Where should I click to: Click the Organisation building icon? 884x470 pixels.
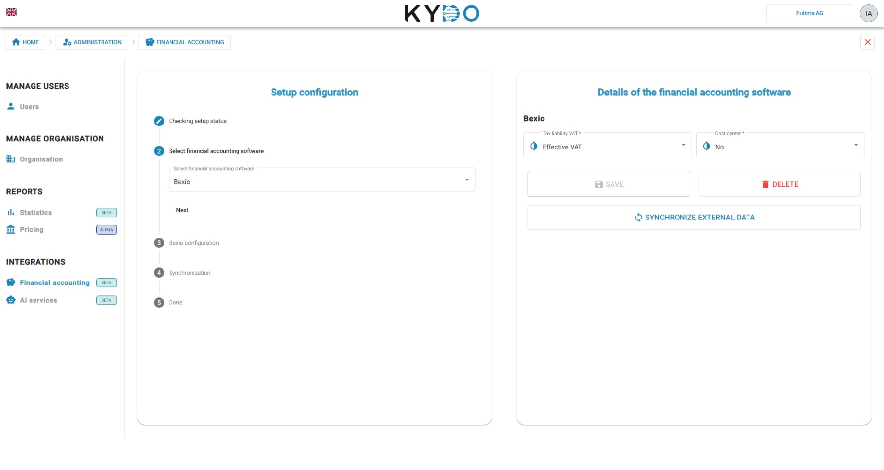pos(11,159)
